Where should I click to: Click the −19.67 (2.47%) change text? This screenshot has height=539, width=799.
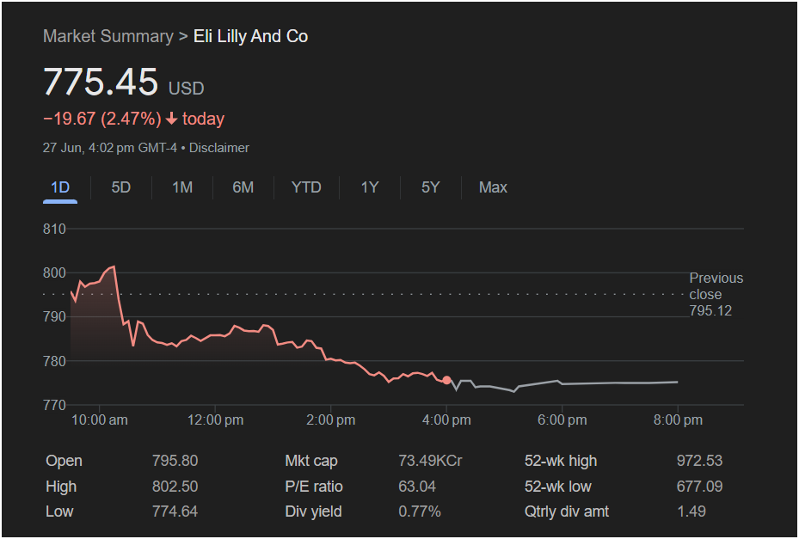[x=102, y=119]
